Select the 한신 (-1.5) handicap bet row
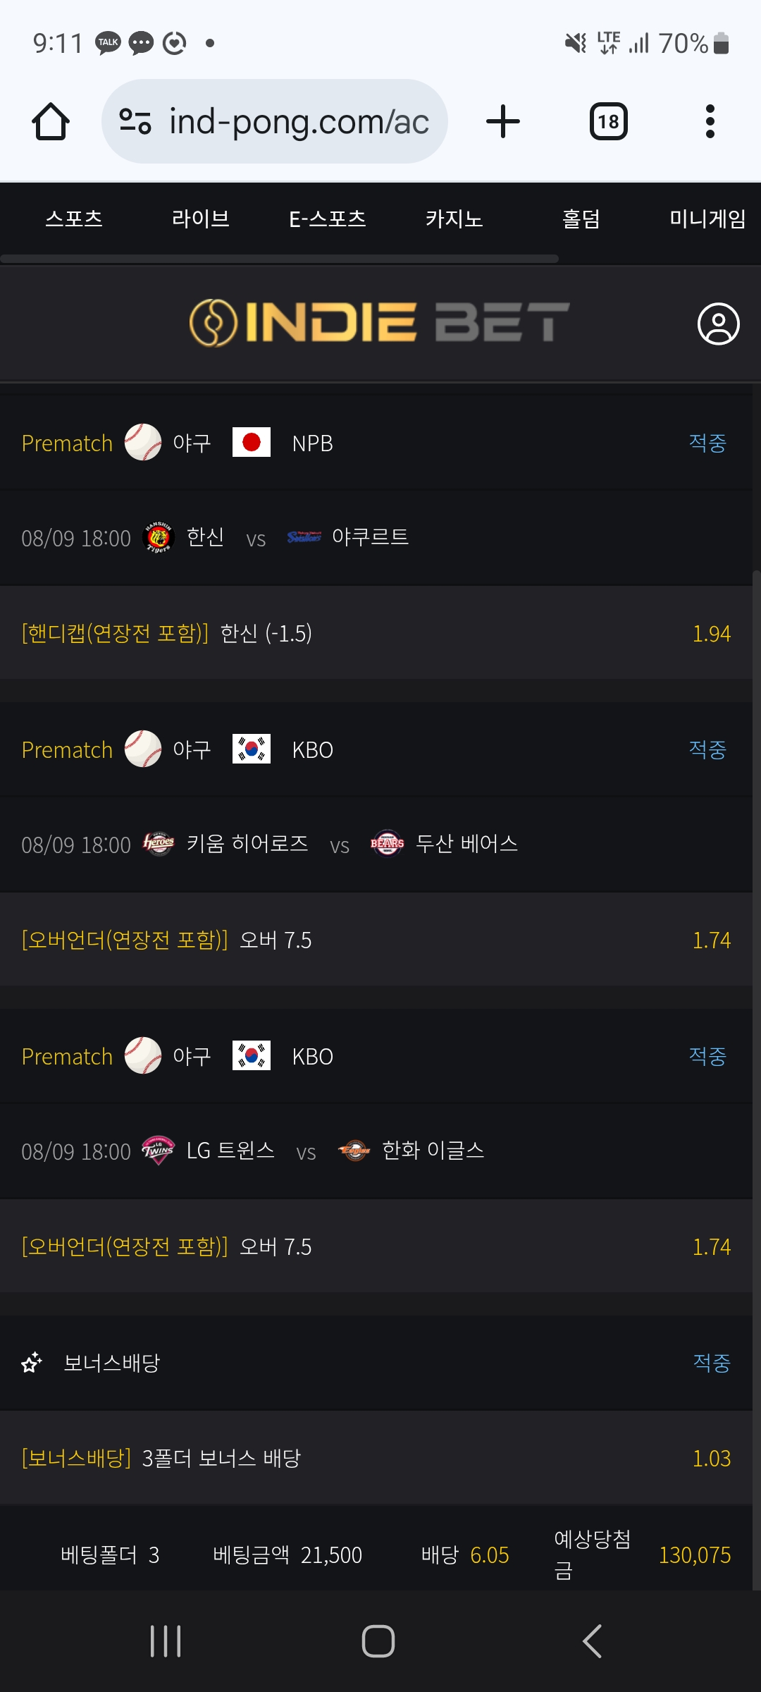The height and width of the screenshot is (1692, 761). click(376, 633)
